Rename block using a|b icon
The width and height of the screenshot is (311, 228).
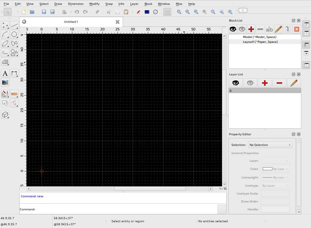tap(269, 29)
